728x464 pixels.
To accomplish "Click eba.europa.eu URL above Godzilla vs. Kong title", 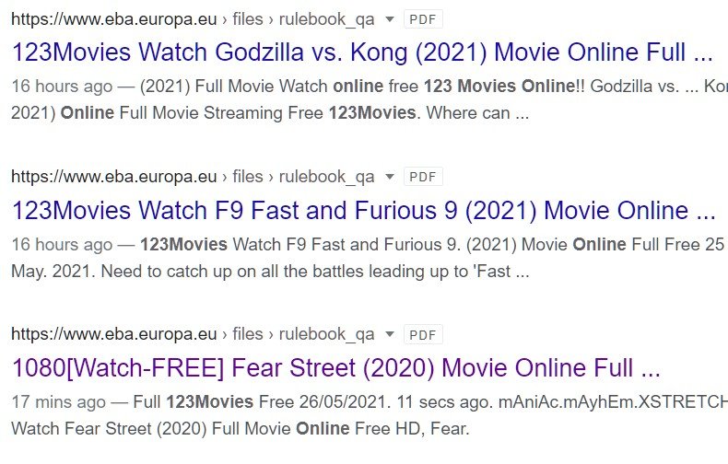I will click(113, 19).
